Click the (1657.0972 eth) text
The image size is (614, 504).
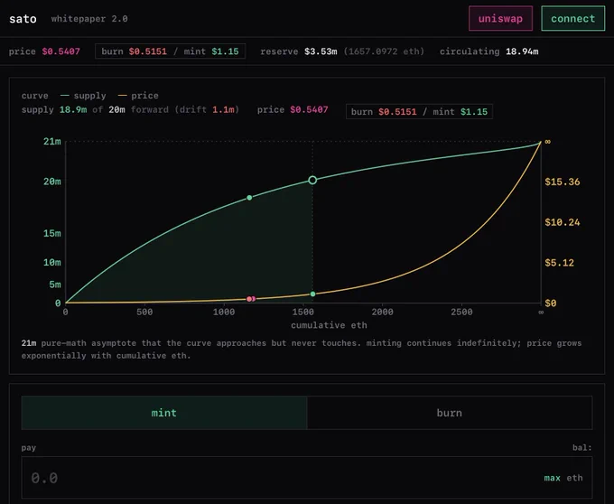pos(384,51)
